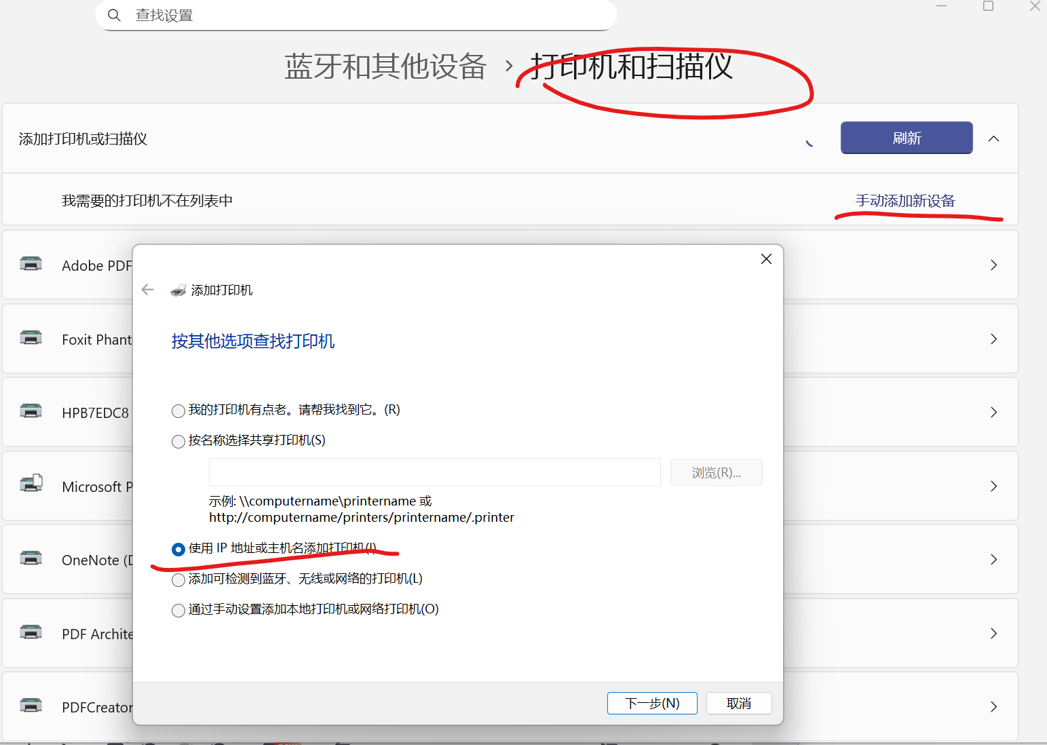Screen dimensions: 1047x745
Task: Open PDFCreator row chevron
Action: coord(993,706)
